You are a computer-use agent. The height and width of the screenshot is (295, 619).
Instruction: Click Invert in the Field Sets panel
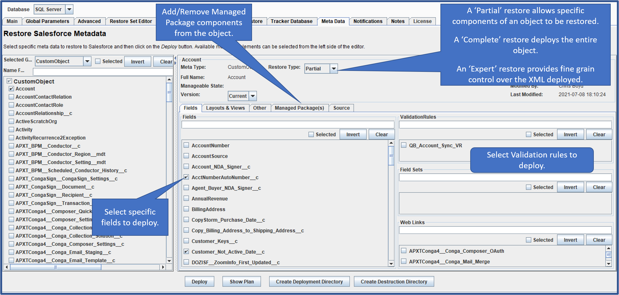pos(570,187)
